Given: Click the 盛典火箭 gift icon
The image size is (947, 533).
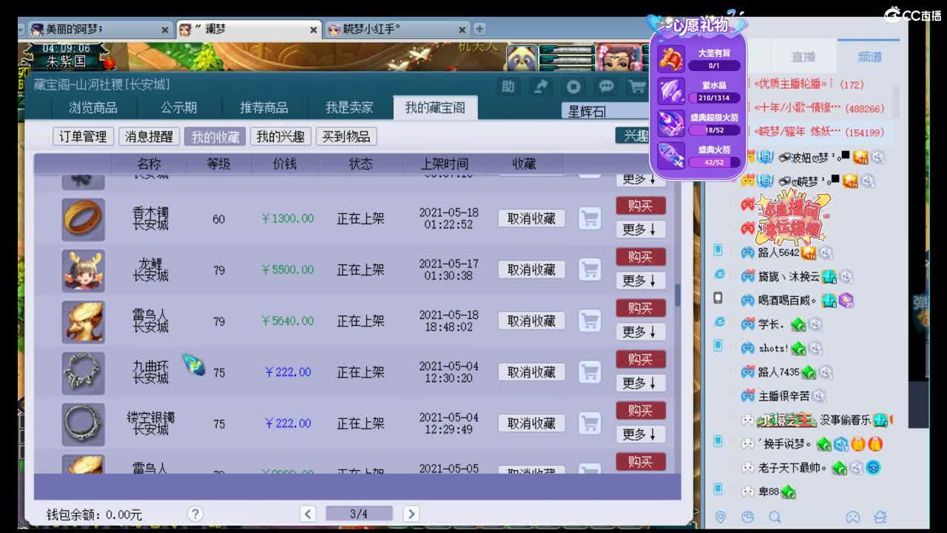Looking at the screenshot, I should [x=672, y=156].
